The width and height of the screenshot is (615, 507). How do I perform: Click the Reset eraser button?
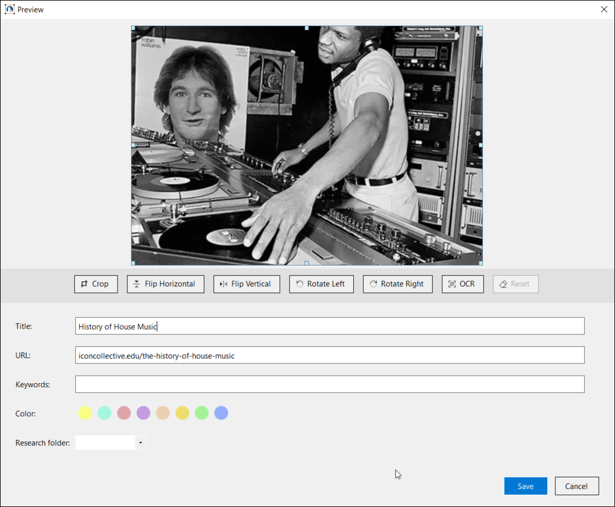pos(515,284)
